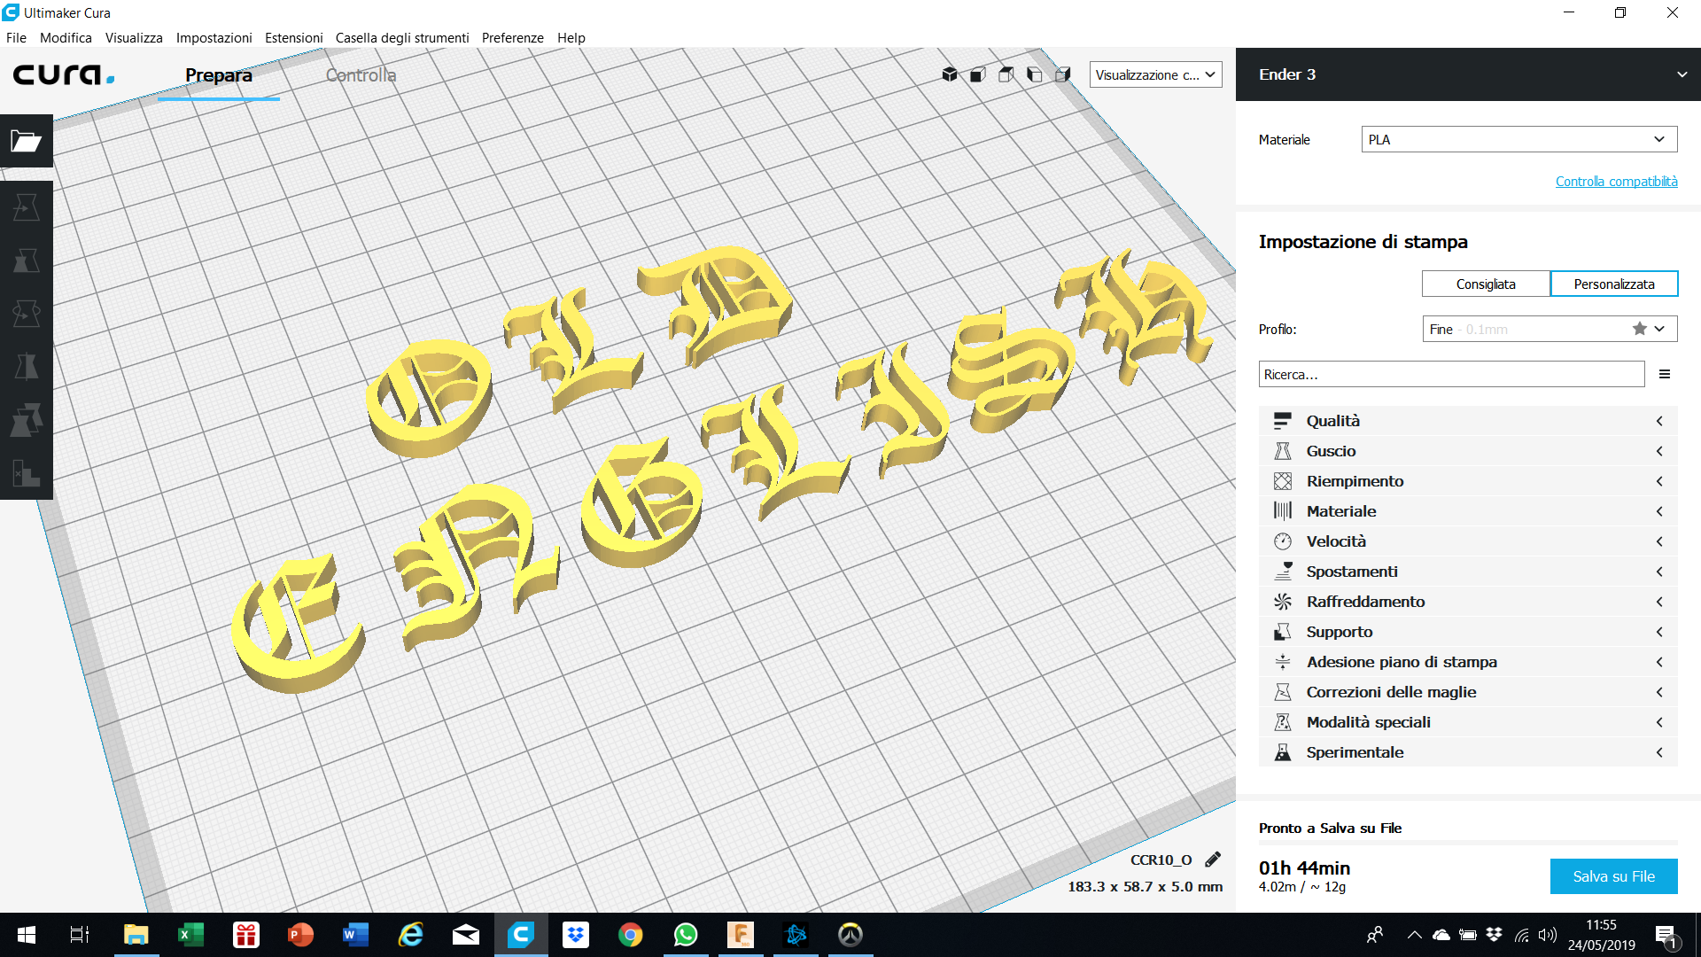This screenshot has width=1701, height=957.
Task: Click the Ricerca settings search field
Action: 1450,375
